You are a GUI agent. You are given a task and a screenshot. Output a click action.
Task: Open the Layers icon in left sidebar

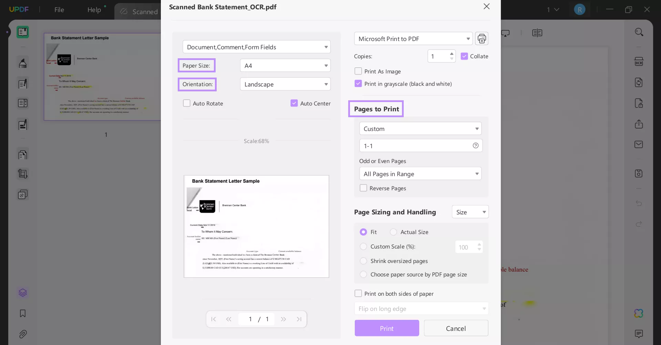pyautogui.click(x=23, y=293)
